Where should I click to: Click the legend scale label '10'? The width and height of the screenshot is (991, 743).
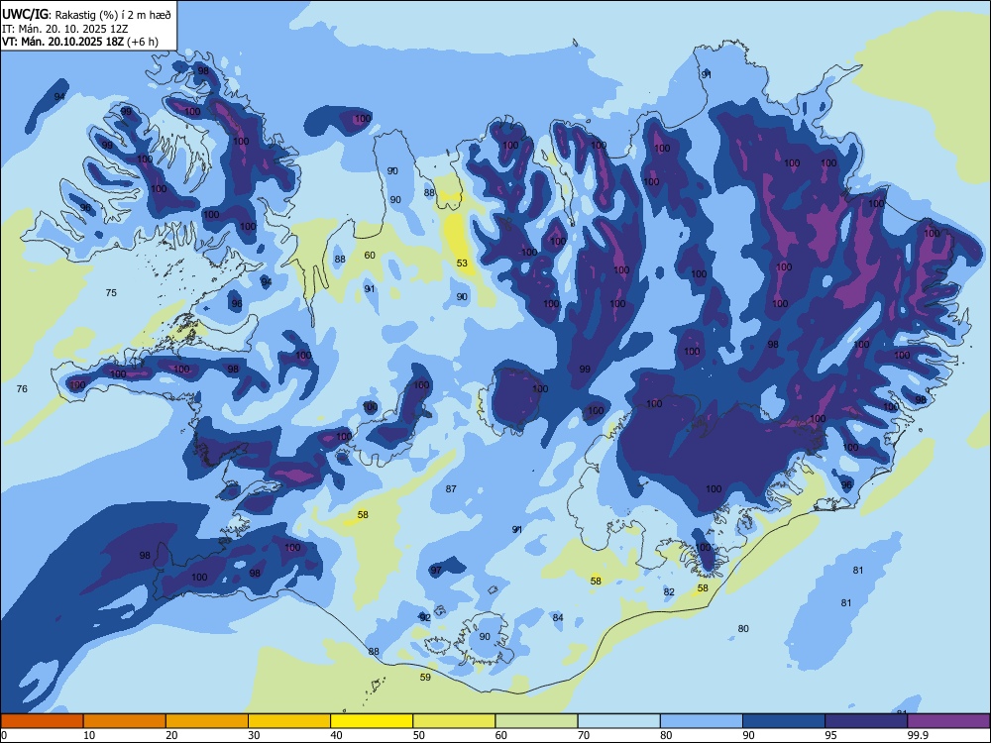tap(89, 735)
